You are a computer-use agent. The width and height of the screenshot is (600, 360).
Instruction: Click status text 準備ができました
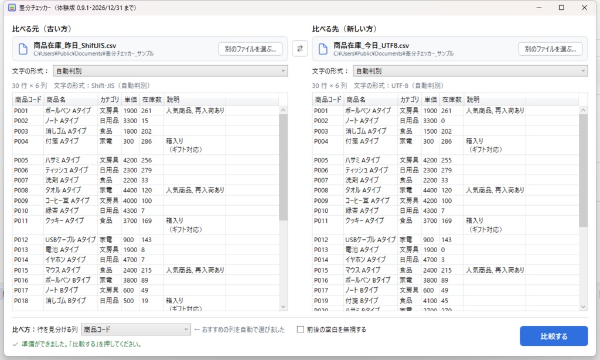coord(81,344)
